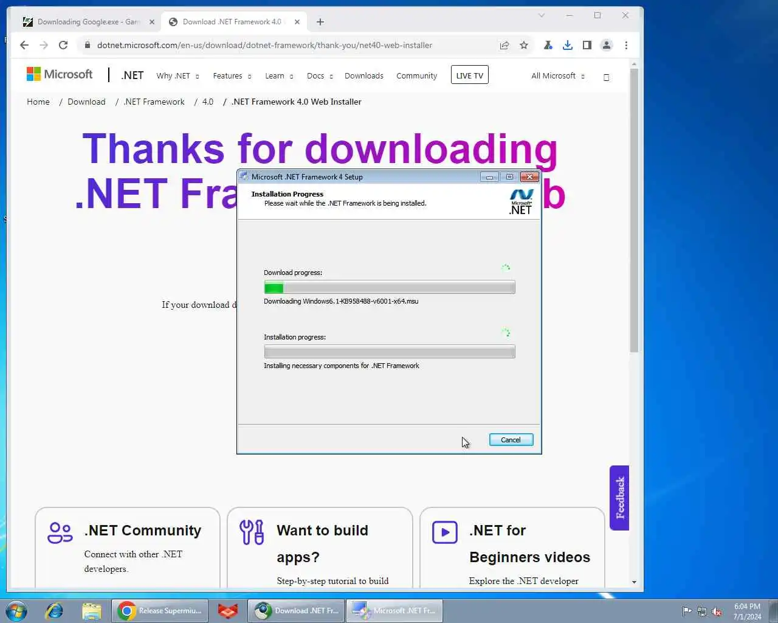The width and height of the screenshot is (778, 623).
Task: Open Community nav item
Action: tap(417, 76)
